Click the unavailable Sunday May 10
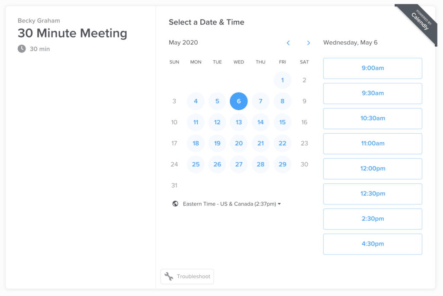The width and height of the screenshot is (443, 296). pyautogui.click(x=174, y=123)
